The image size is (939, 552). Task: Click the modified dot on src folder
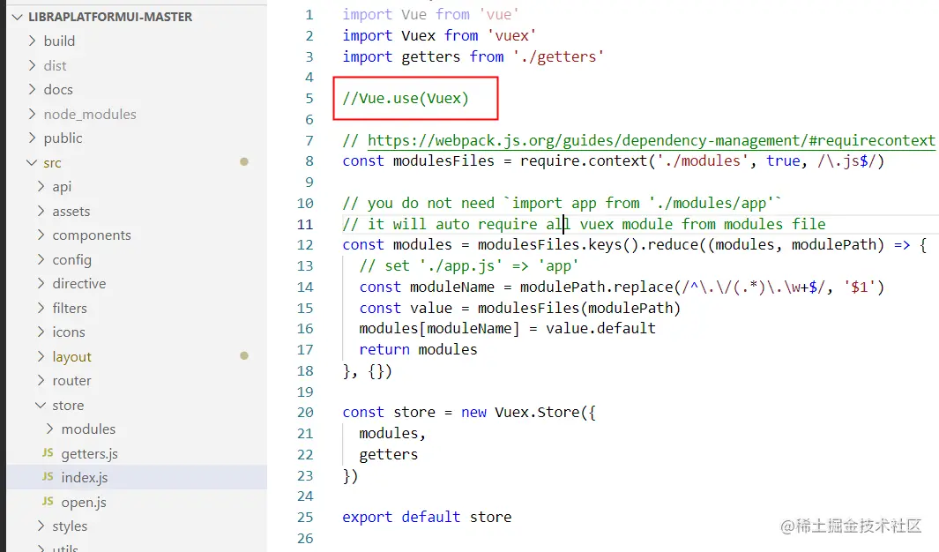coord(243,161)
